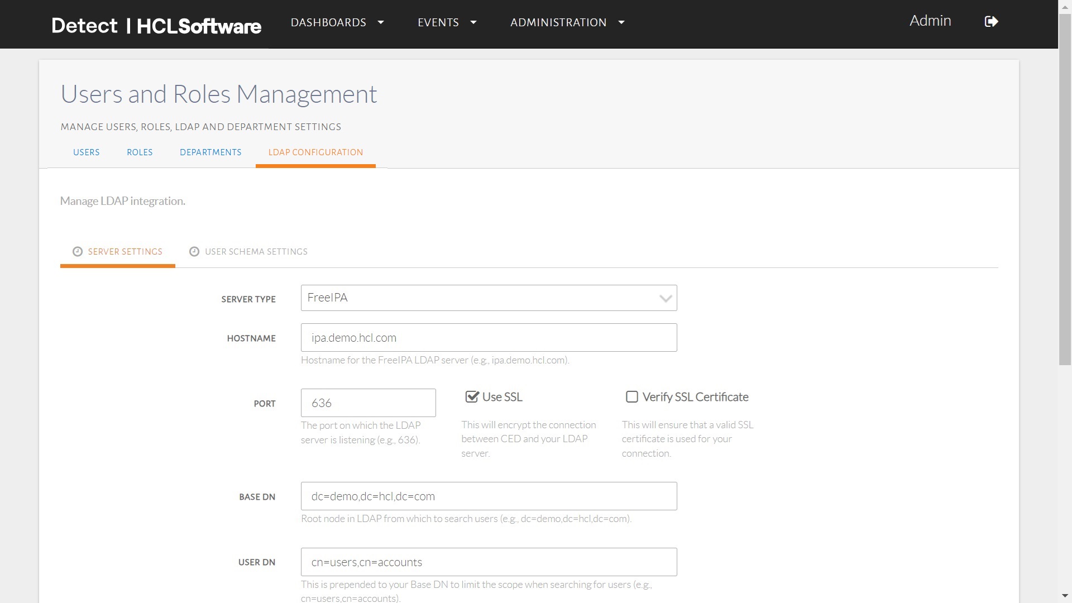Expand the Dashboards menu
This screenshot has height=603, width=1072.
337,22
